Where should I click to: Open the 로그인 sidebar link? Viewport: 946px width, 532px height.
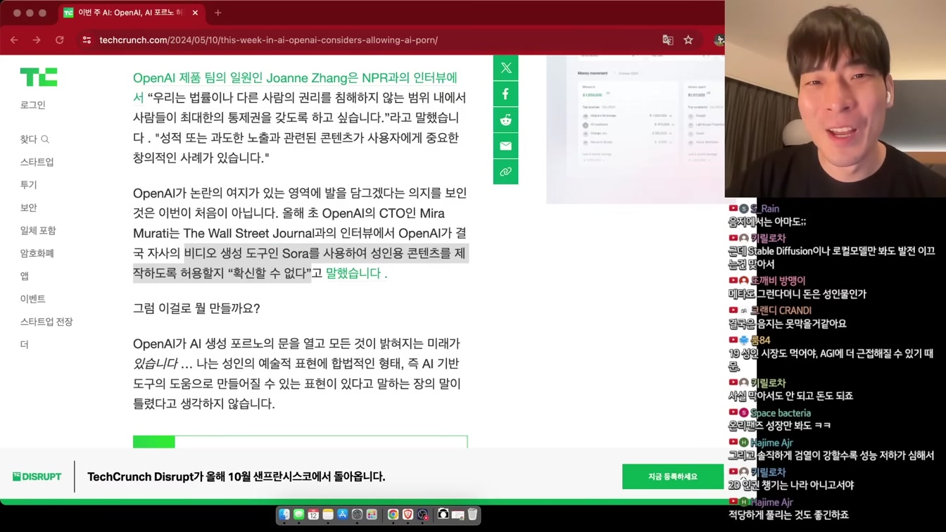click(x=33, y=105)
